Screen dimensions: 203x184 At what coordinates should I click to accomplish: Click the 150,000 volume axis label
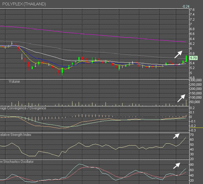196,93
